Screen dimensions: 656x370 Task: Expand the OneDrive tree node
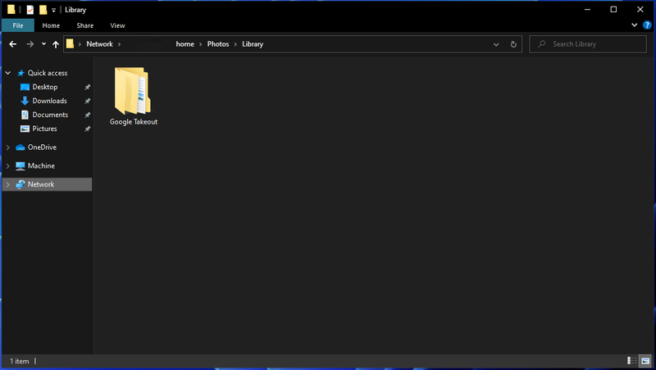[8, 147]
